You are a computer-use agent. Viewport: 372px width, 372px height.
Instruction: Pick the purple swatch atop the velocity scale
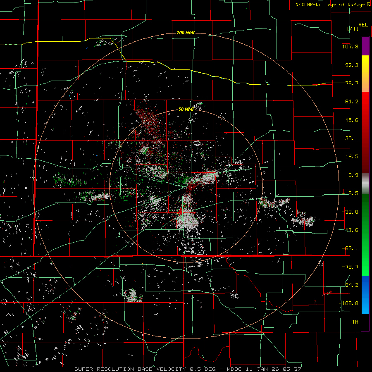point(365,46)
